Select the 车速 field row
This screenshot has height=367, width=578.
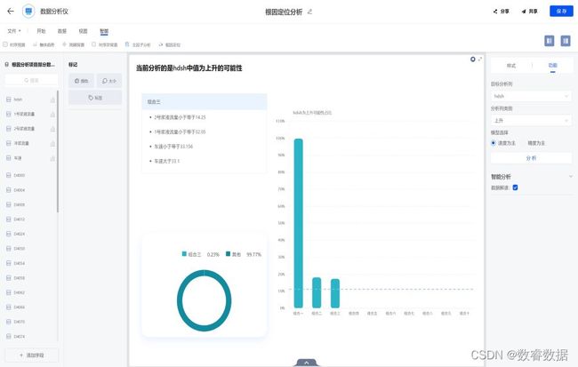(x=31, y=158)
